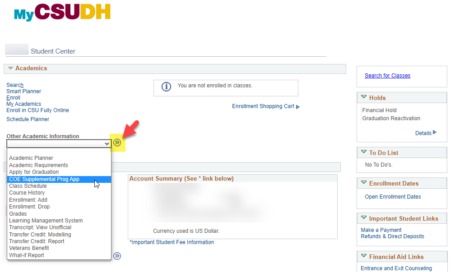
Task: Select Learning Management System option
Action: click(x=59, y=221)
